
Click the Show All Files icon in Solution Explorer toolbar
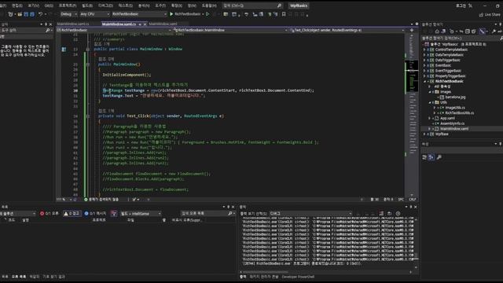473,31
